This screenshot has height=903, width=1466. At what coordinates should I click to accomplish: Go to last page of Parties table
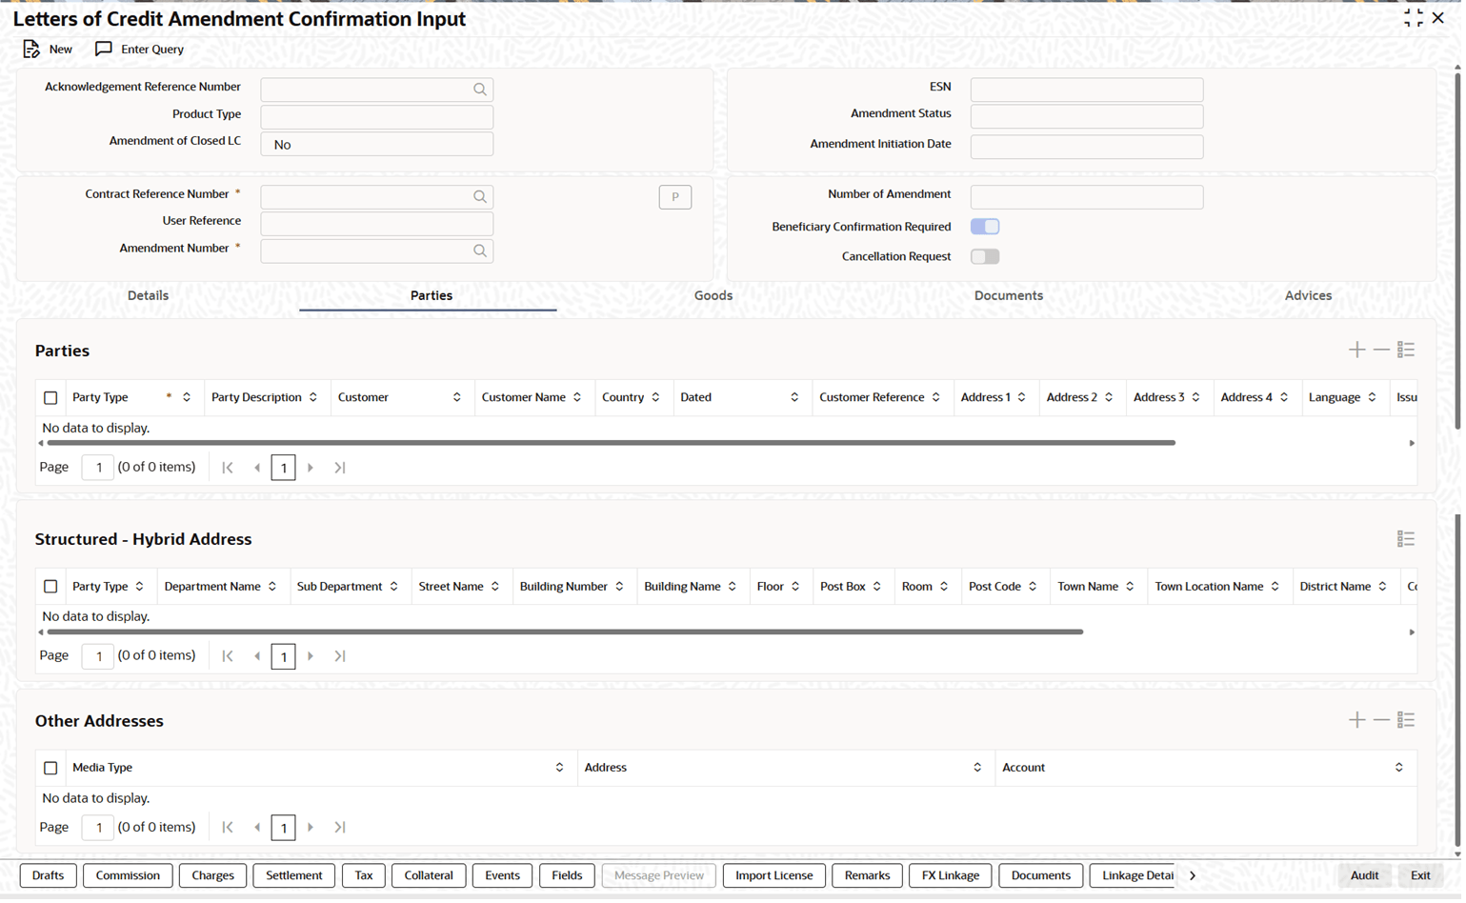pyautogui.click(x=340, y=468)
